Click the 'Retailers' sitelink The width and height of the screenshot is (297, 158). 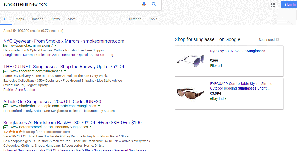pos(68,55)
